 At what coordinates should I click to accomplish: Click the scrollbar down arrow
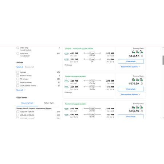(163, 118)
